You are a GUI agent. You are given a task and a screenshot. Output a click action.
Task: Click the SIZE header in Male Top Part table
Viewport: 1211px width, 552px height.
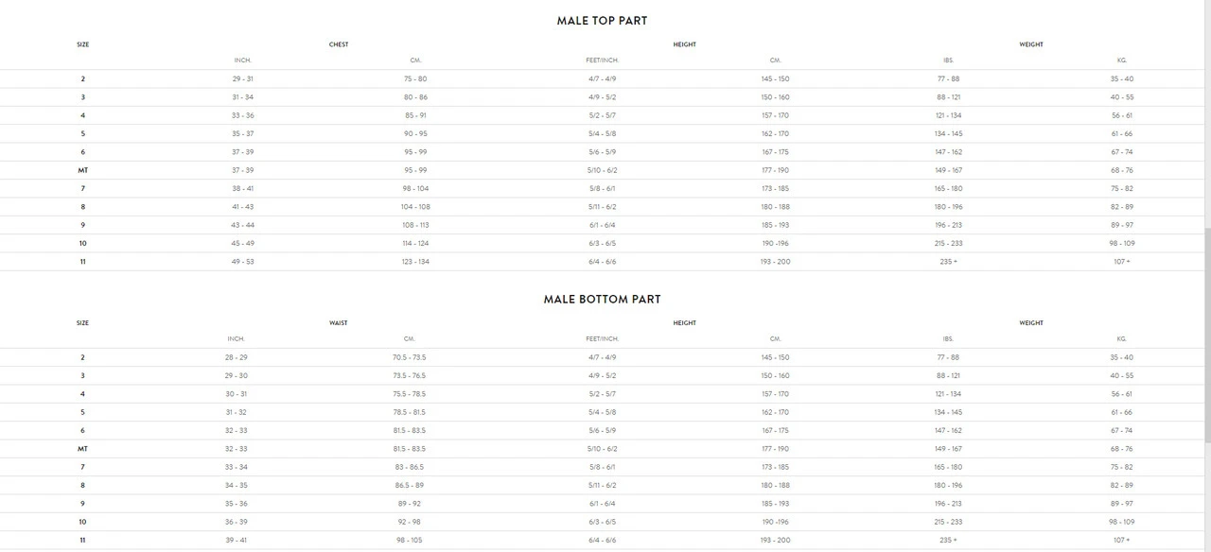point(82,44)
